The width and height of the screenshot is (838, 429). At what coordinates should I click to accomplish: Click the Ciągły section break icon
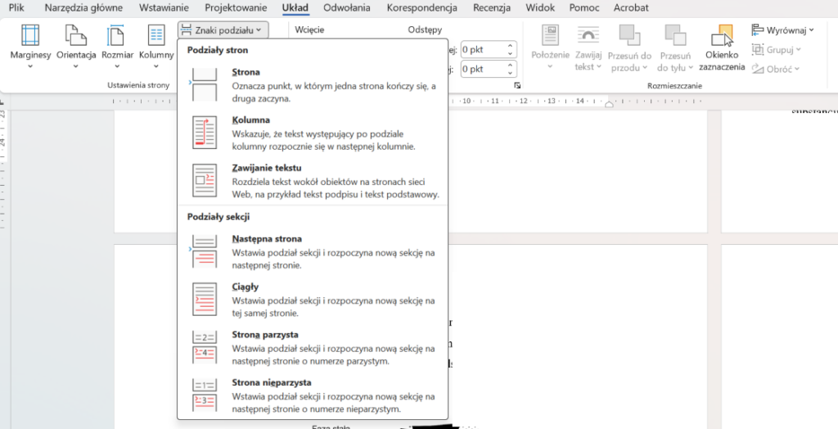click(x=204, y=300)
